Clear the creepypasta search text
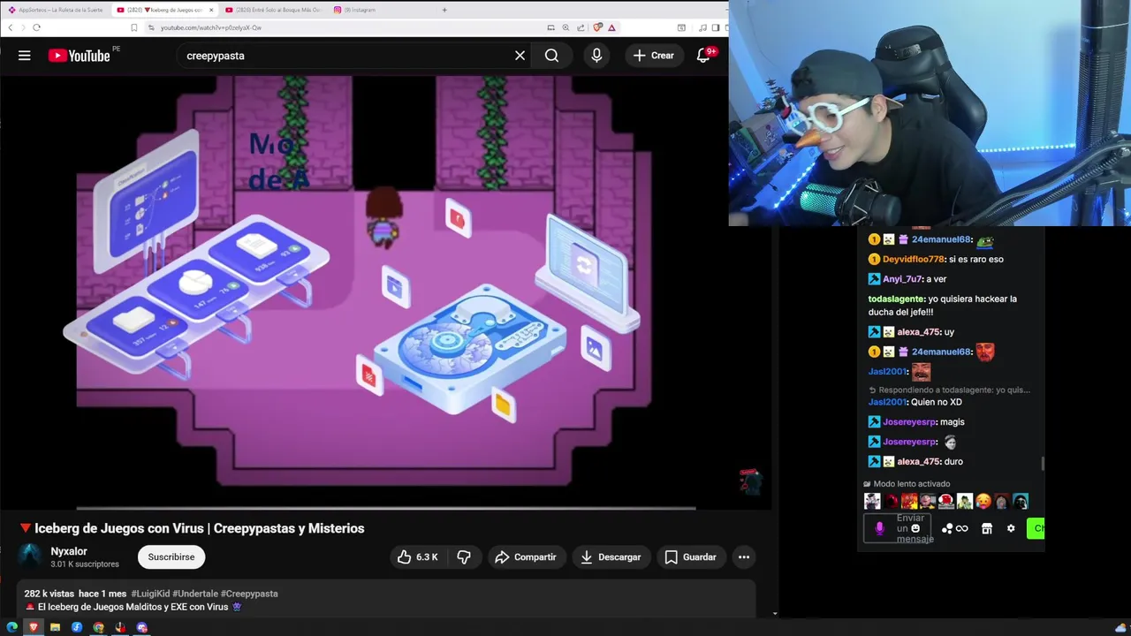Image resolution: width=1131 pixels, height=636 pixels. [520, 56]
